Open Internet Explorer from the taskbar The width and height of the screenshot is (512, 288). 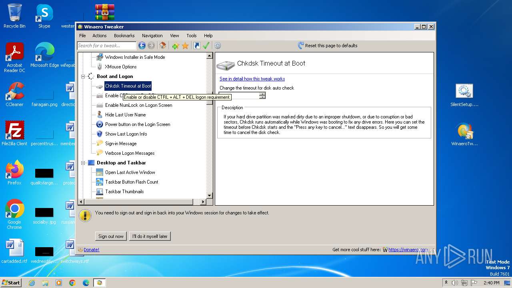tap(32, 283)
